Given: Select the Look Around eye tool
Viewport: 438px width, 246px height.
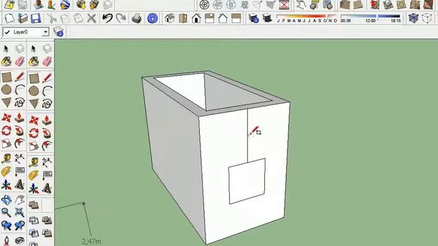Looking at the screenshot, I should point(20,241).
